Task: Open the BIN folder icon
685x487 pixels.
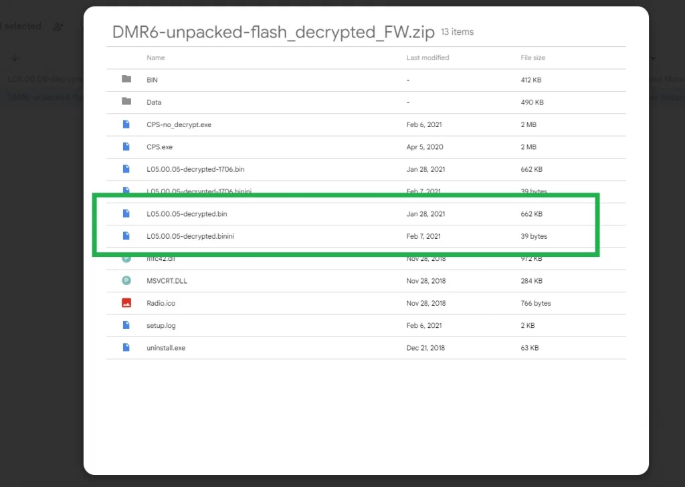Action: pyautogui.click(x=126, y=80)
